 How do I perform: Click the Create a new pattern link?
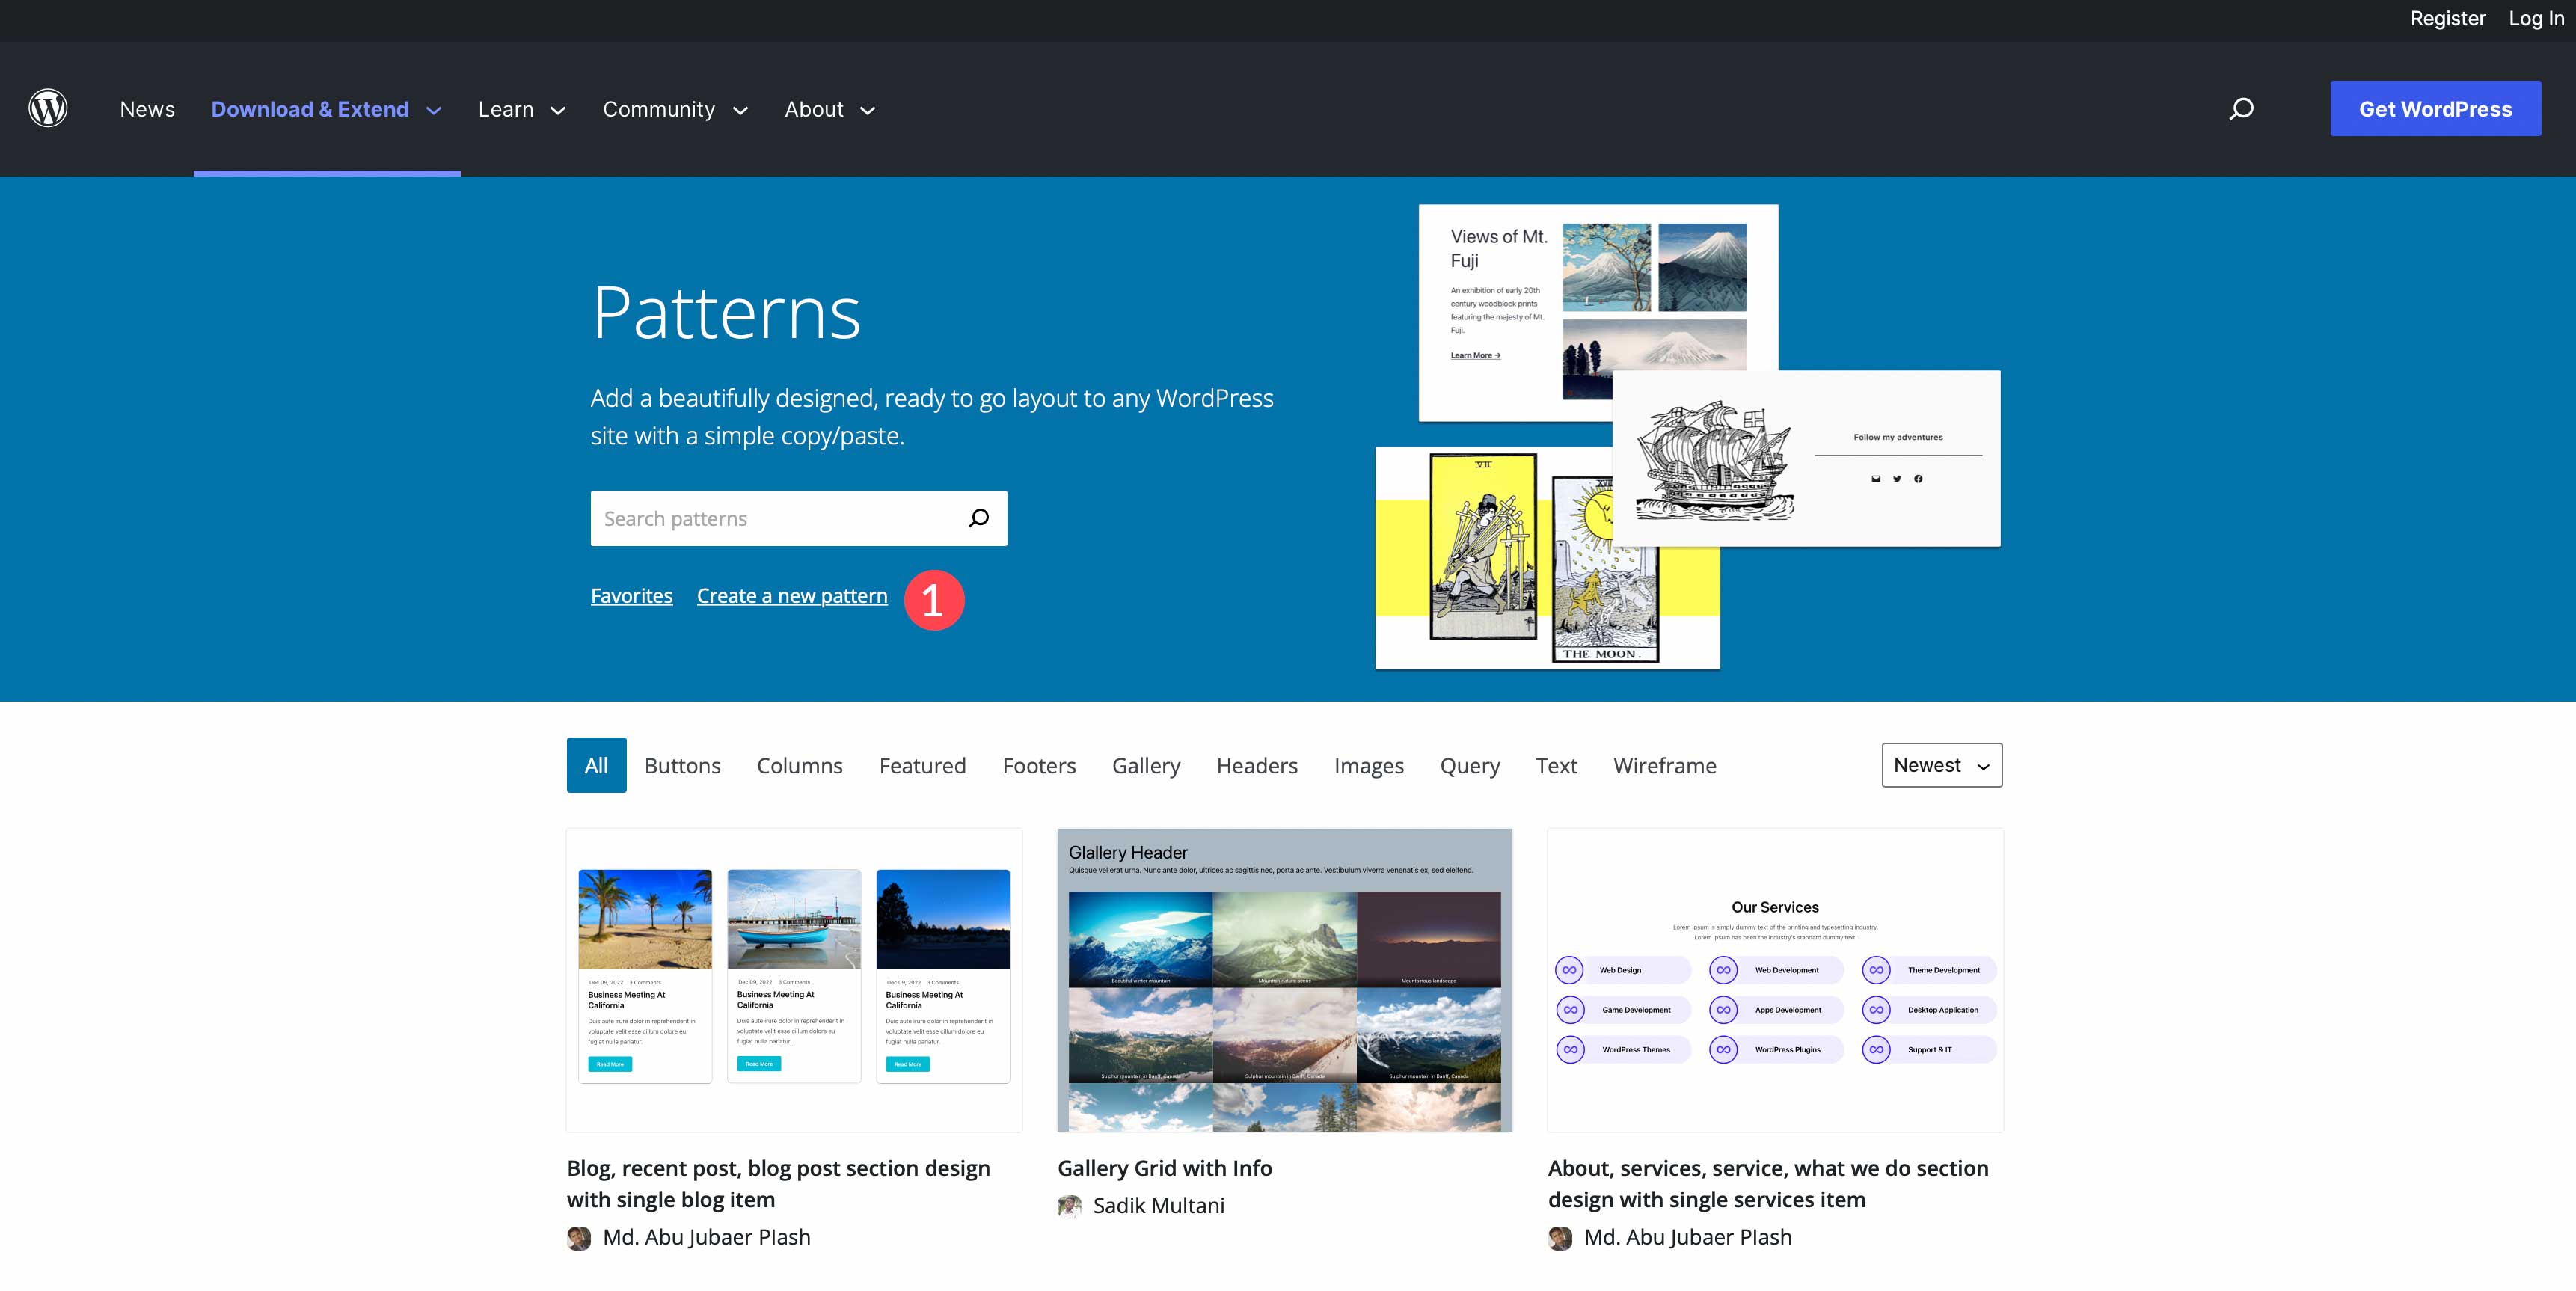[794, 595]
